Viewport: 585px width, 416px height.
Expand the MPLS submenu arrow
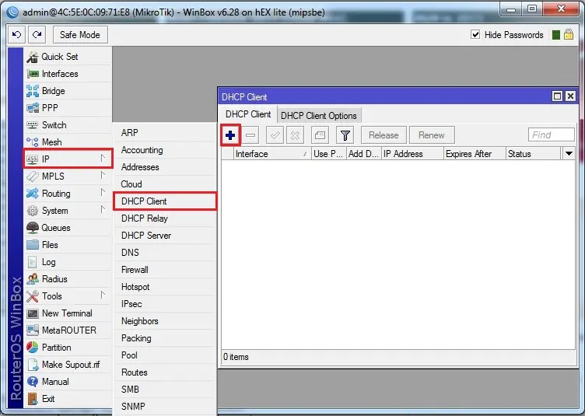pyautogui.click(x=103, y=175)
